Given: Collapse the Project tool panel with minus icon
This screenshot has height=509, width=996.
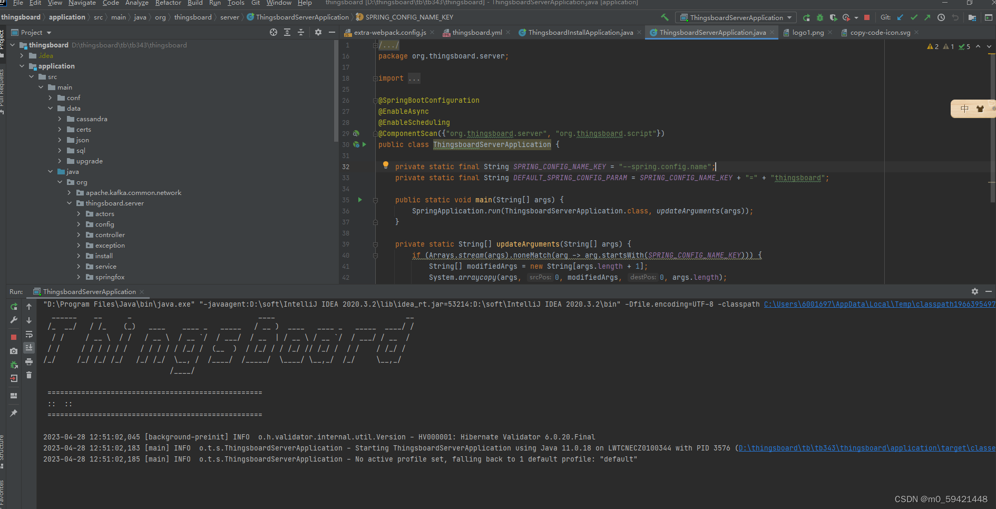Looking at the screenshot, I should (331, 32).
